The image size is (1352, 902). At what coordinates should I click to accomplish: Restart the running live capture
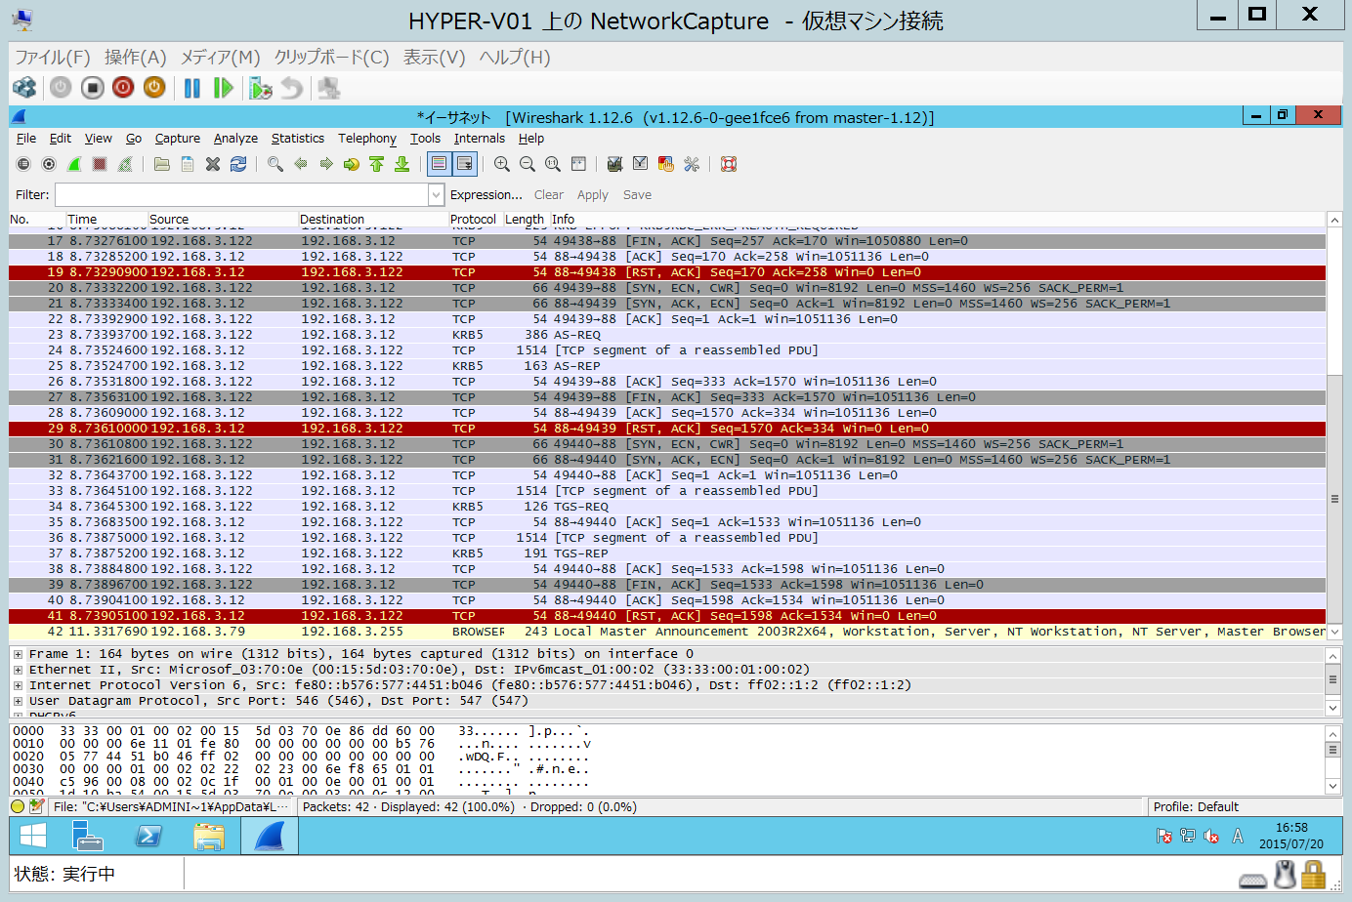125,164
